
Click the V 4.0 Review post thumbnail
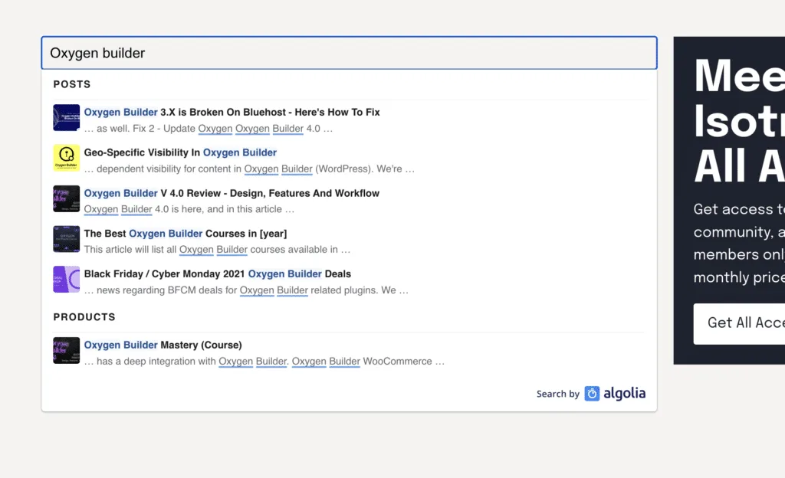(67, 198)
